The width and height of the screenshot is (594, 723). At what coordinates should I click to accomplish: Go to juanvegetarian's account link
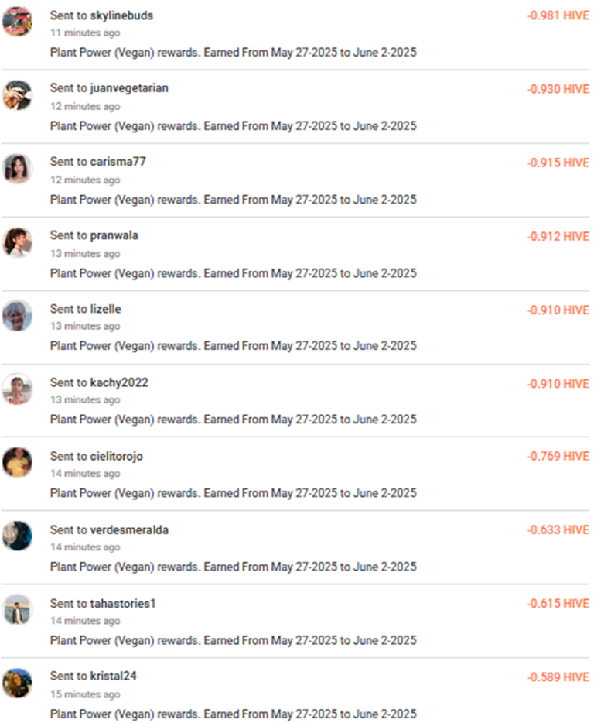click(x=129, y=88)
